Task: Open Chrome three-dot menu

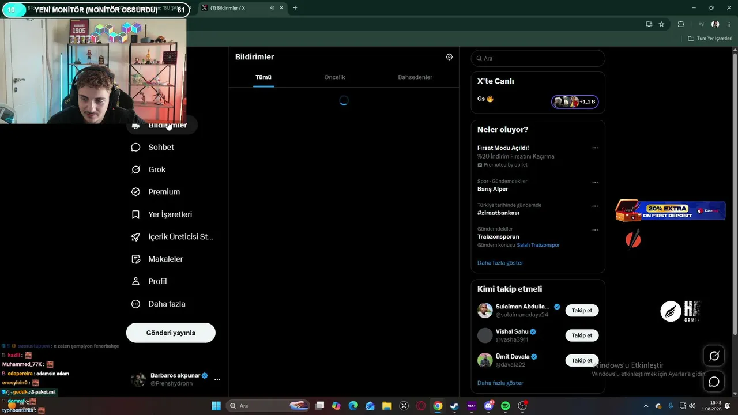Action: [729, 24]
